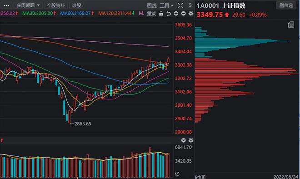
Task: Click the 2022/06/24 date label
Action: click(285, 177)
